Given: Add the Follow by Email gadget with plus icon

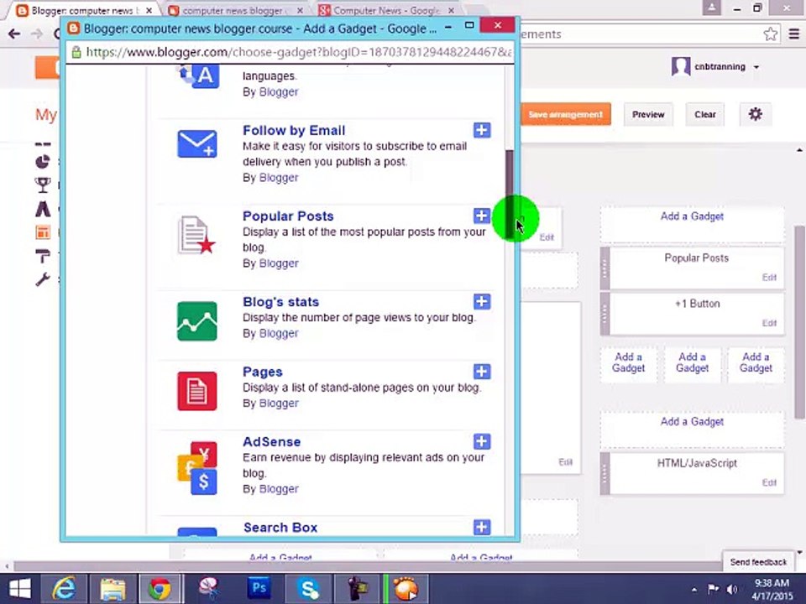Looking at the screenshot, I should (482, 130).
